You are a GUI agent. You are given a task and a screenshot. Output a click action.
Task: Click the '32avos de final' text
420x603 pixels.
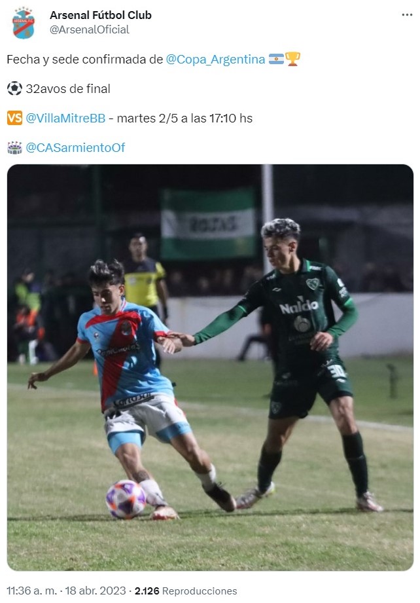pyautogui.click(x=68, y=89)
